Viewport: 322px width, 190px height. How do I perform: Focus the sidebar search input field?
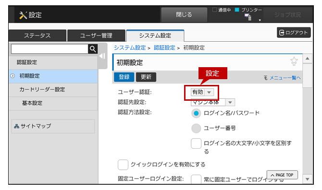[50, 49]
